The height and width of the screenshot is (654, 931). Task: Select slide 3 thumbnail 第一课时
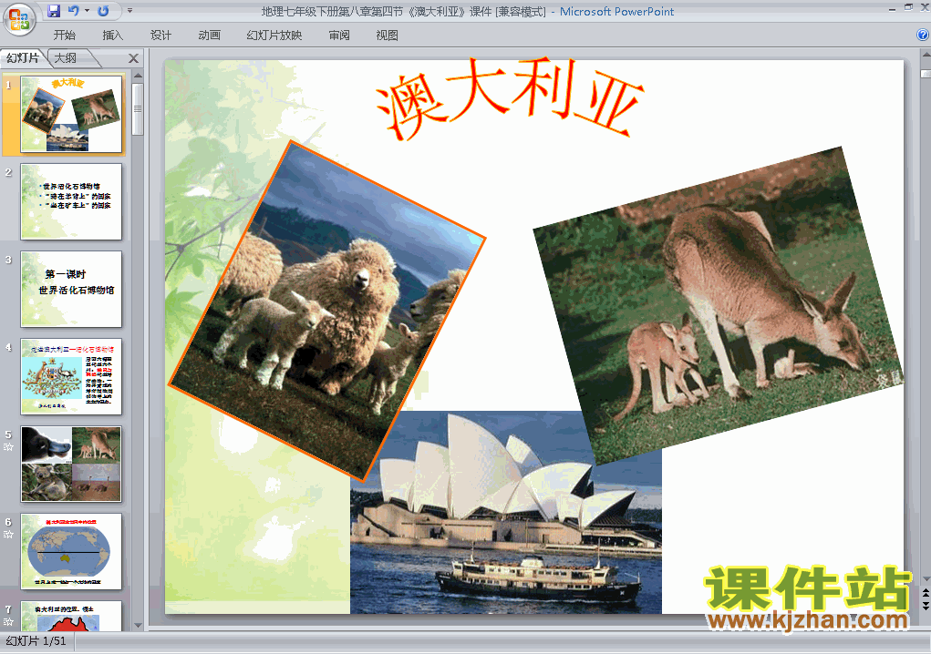pyautogui.click(x=71, y=289)
